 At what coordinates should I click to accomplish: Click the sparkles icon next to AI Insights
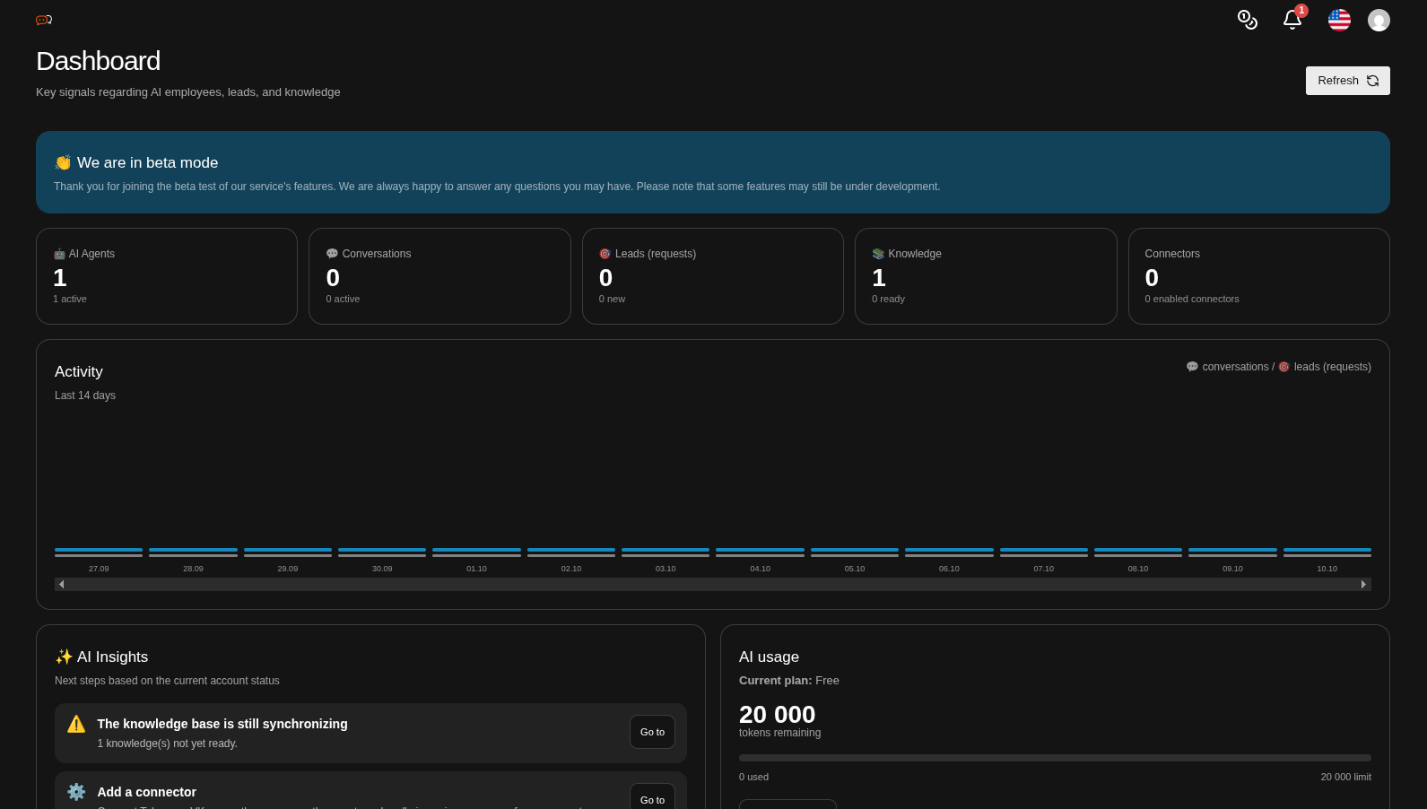click(64, 657)
